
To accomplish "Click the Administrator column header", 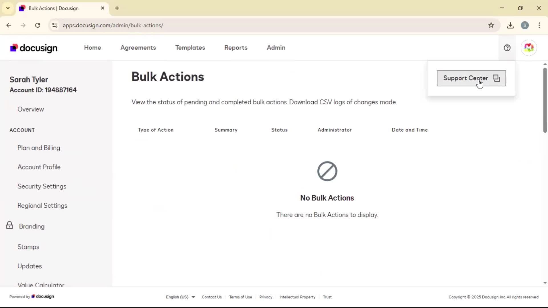I will pos(335,130).
